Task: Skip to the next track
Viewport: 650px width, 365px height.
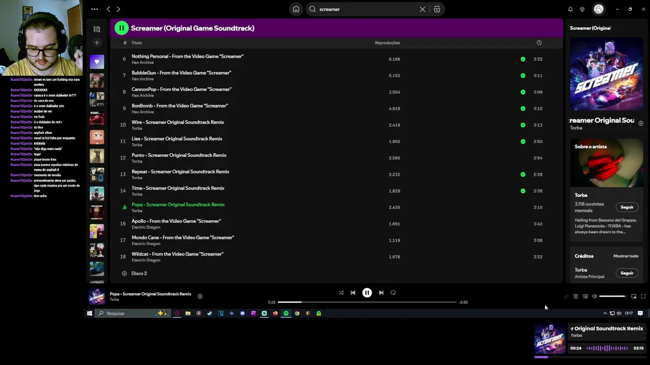Action: point(381,293)
